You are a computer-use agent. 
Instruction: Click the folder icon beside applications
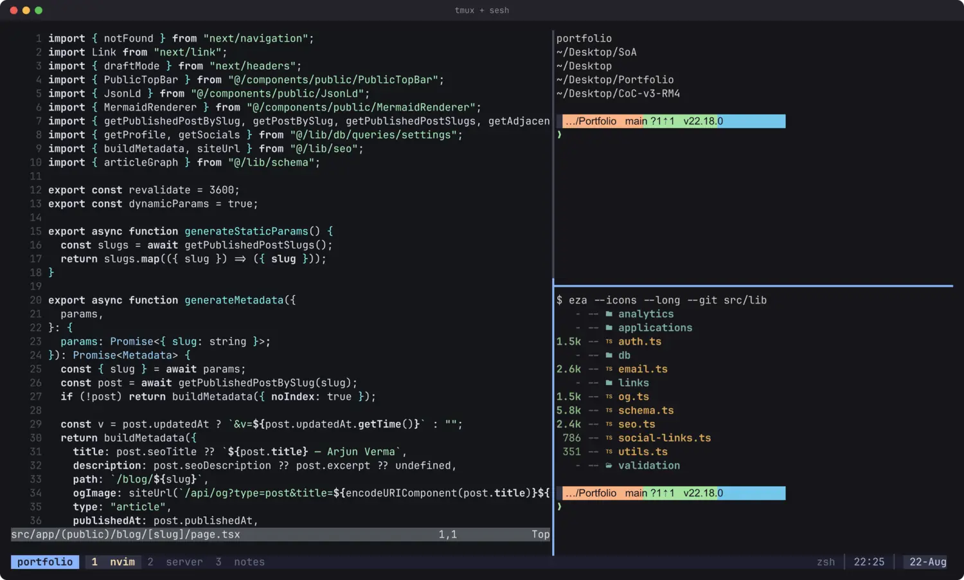point(609,328)
